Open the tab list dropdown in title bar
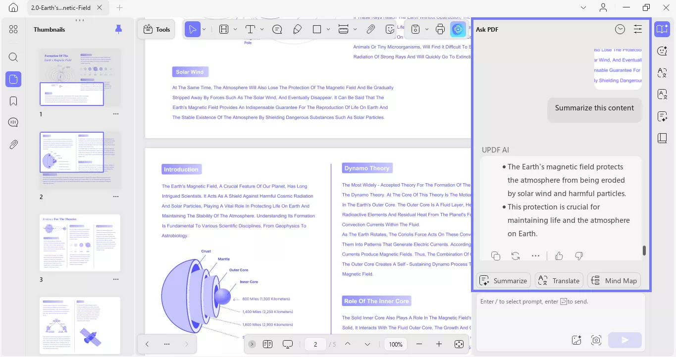 pos(583,7)
